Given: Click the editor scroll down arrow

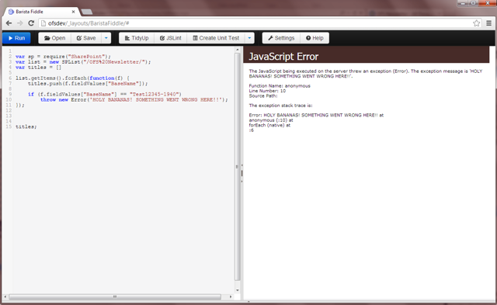Looking at the screenshot, I should coord(238,290).
